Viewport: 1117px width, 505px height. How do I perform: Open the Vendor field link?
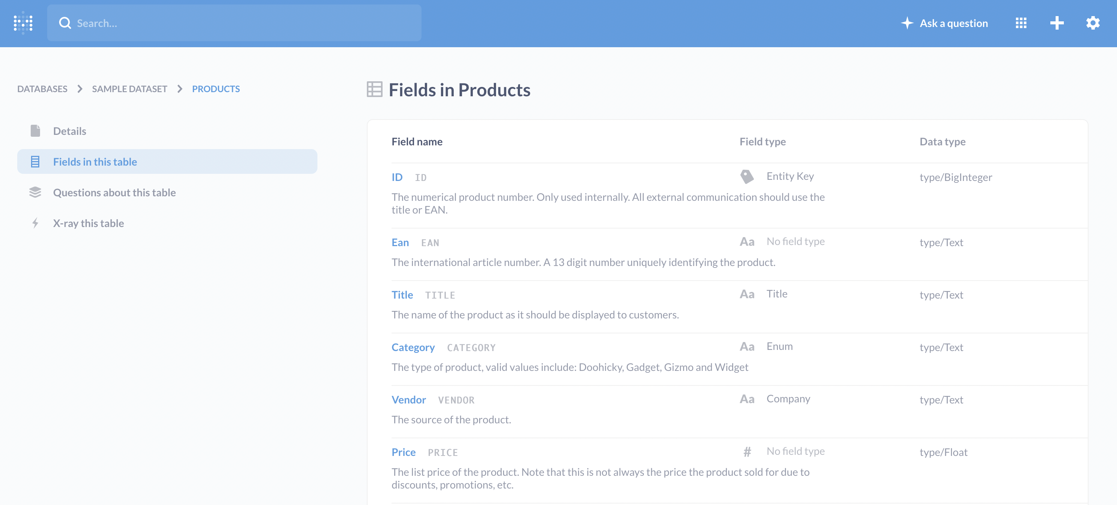pyautogui.click(x=408, y=400)
